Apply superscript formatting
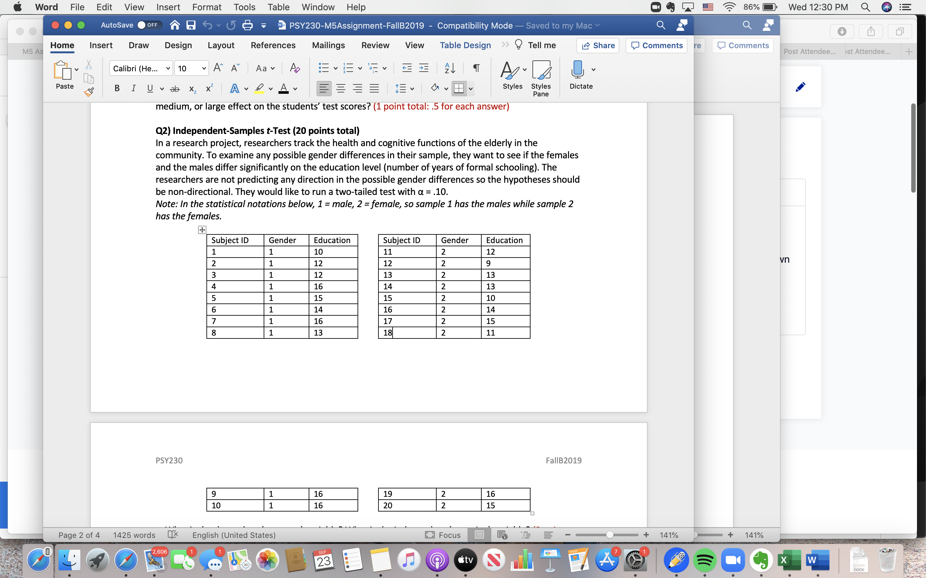 click(x=209, y=88)
